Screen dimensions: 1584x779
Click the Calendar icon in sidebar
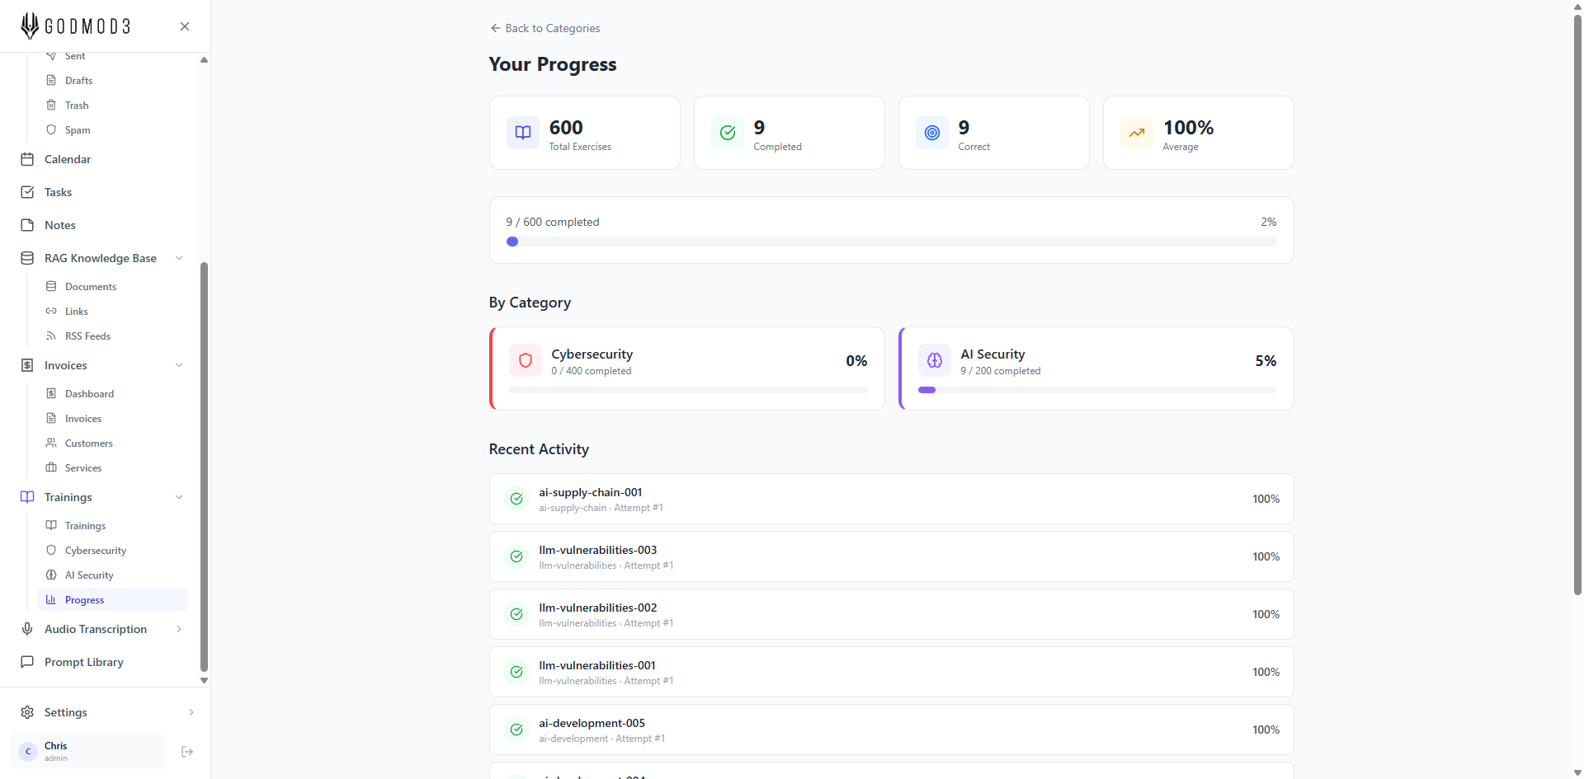pos(27,159)
